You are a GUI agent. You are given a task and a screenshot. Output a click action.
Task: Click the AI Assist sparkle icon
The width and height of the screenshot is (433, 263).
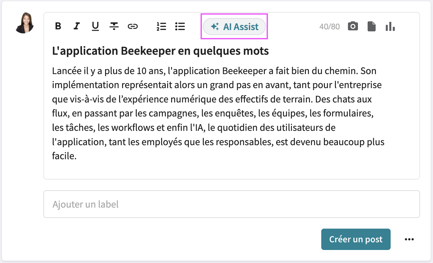[x=215, y=26]
